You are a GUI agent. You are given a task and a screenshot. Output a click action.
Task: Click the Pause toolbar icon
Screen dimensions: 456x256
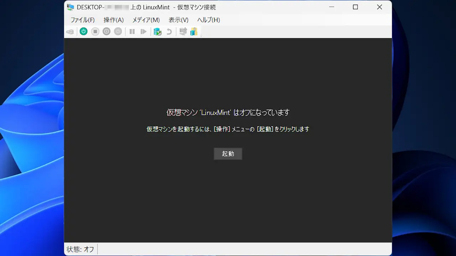click(132, 32)
